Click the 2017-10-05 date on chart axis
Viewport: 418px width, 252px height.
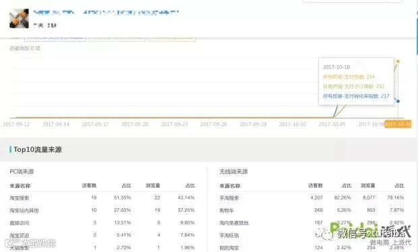[x=332, y=124]
